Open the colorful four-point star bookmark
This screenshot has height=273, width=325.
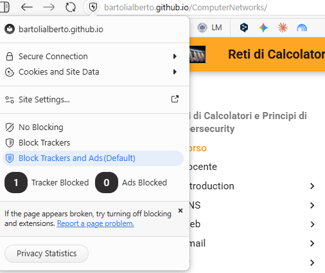(x=263, y=28)
